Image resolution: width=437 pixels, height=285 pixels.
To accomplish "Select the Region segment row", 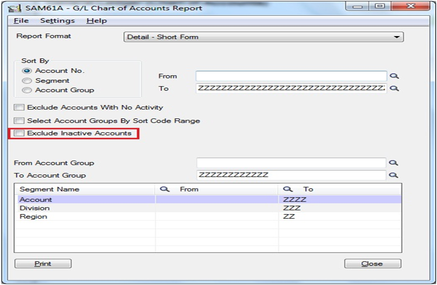I will [x=207, y=217].
